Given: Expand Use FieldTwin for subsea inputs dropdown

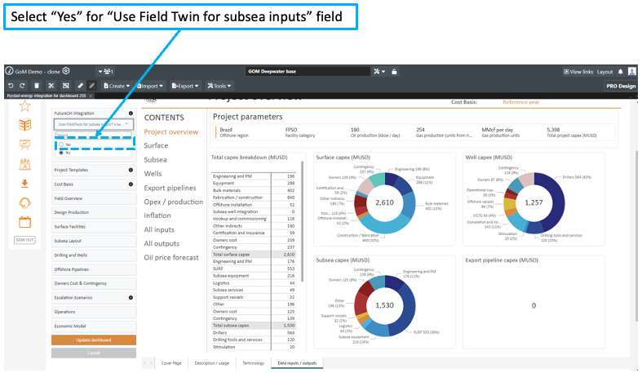Looking at the screenshot, I should point(93,124).
